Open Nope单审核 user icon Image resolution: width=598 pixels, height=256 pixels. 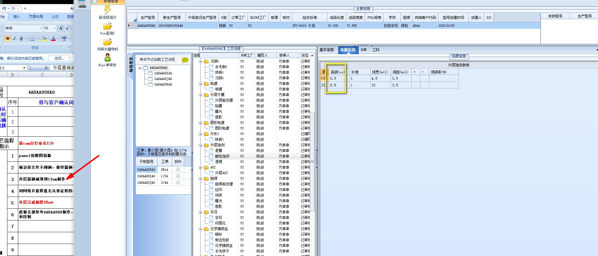coord(107,58)
